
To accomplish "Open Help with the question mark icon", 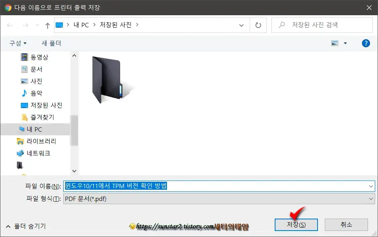I will pos(366,43).
